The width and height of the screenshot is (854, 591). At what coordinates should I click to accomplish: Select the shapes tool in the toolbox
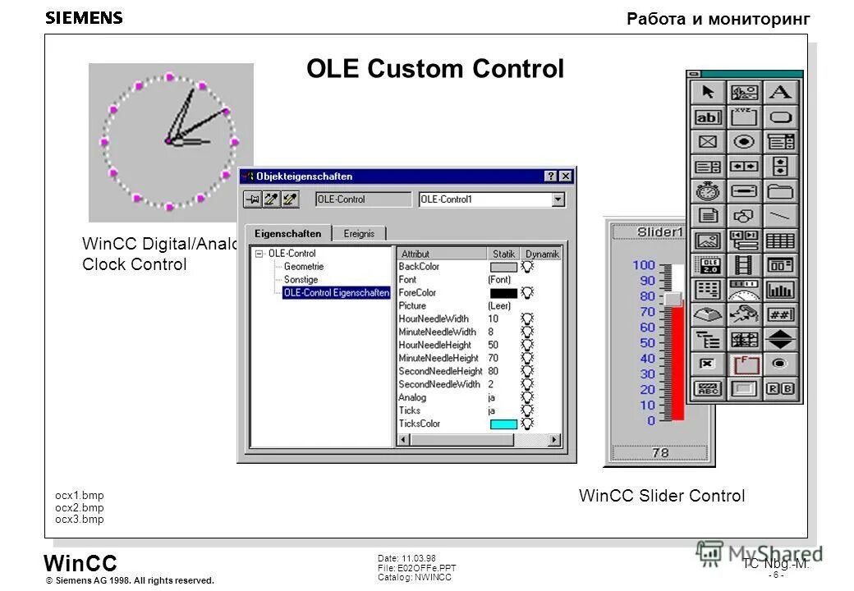pos(744,216)
